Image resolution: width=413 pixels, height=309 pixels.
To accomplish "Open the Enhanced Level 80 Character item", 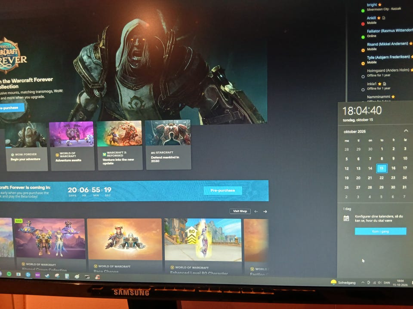I will click(203, 247).
